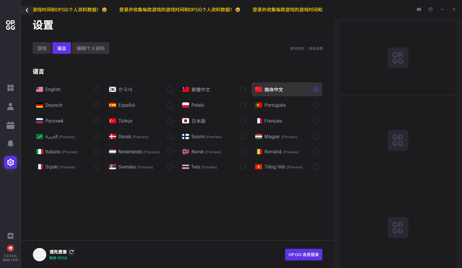Select the 日本語 radio button
462x268 pixels.
click(x=243, y=121)
